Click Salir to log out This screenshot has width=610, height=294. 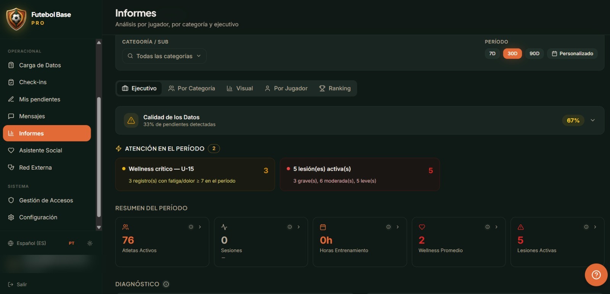tap(18, 284)
